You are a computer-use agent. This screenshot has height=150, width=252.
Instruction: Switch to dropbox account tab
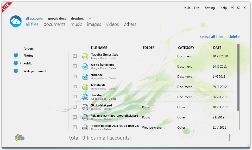pos(77,19)
